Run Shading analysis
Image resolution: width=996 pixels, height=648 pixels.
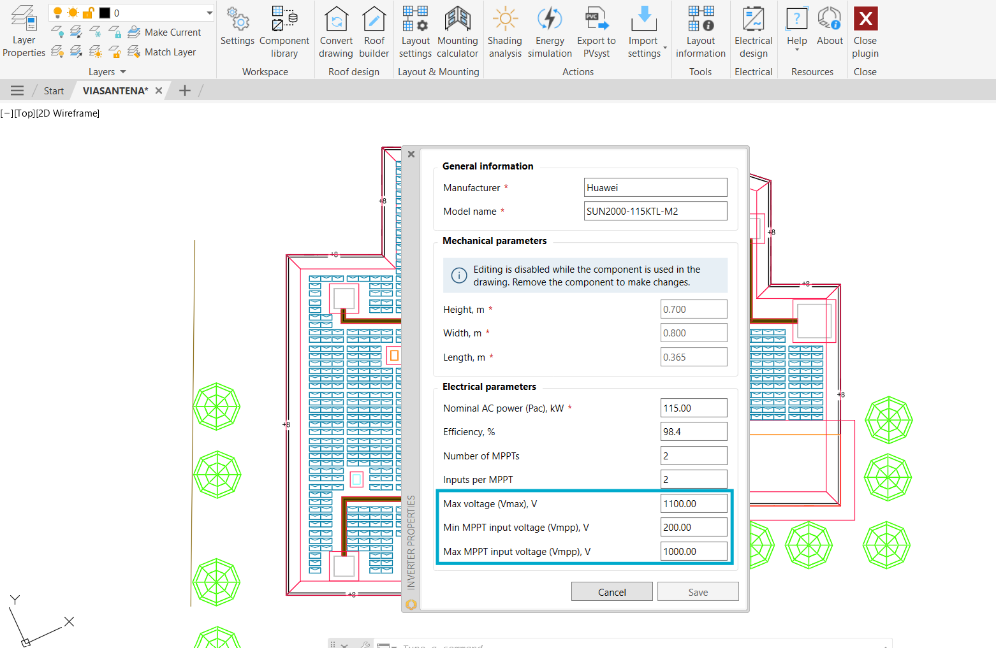505,32
